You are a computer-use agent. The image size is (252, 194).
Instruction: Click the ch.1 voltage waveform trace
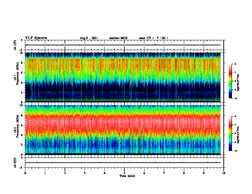coord(123,45)
